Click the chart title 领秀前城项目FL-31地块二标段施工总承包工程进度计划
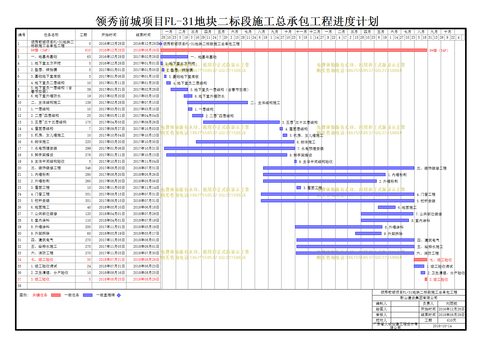 point(237,22)
